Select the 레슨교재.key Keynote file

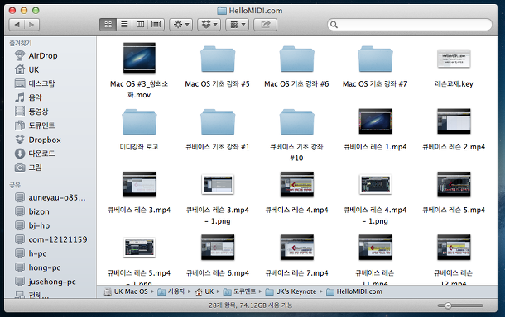pyautogui.click(x=454, y=59)
